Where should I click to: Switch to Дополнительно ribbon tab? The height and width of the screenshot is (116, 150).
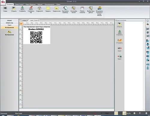tap(49, 4)
